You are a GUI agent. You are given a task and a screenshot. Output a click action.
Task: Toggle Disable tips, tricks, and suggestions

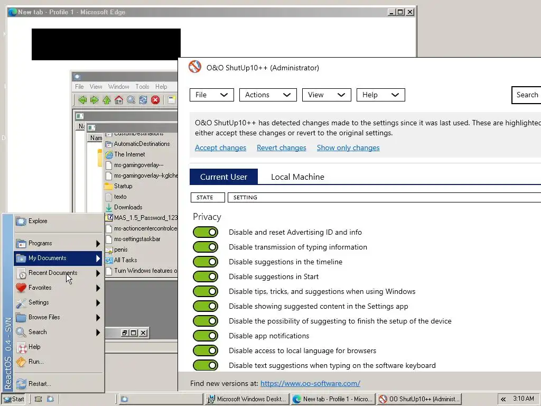click(206, 291)
